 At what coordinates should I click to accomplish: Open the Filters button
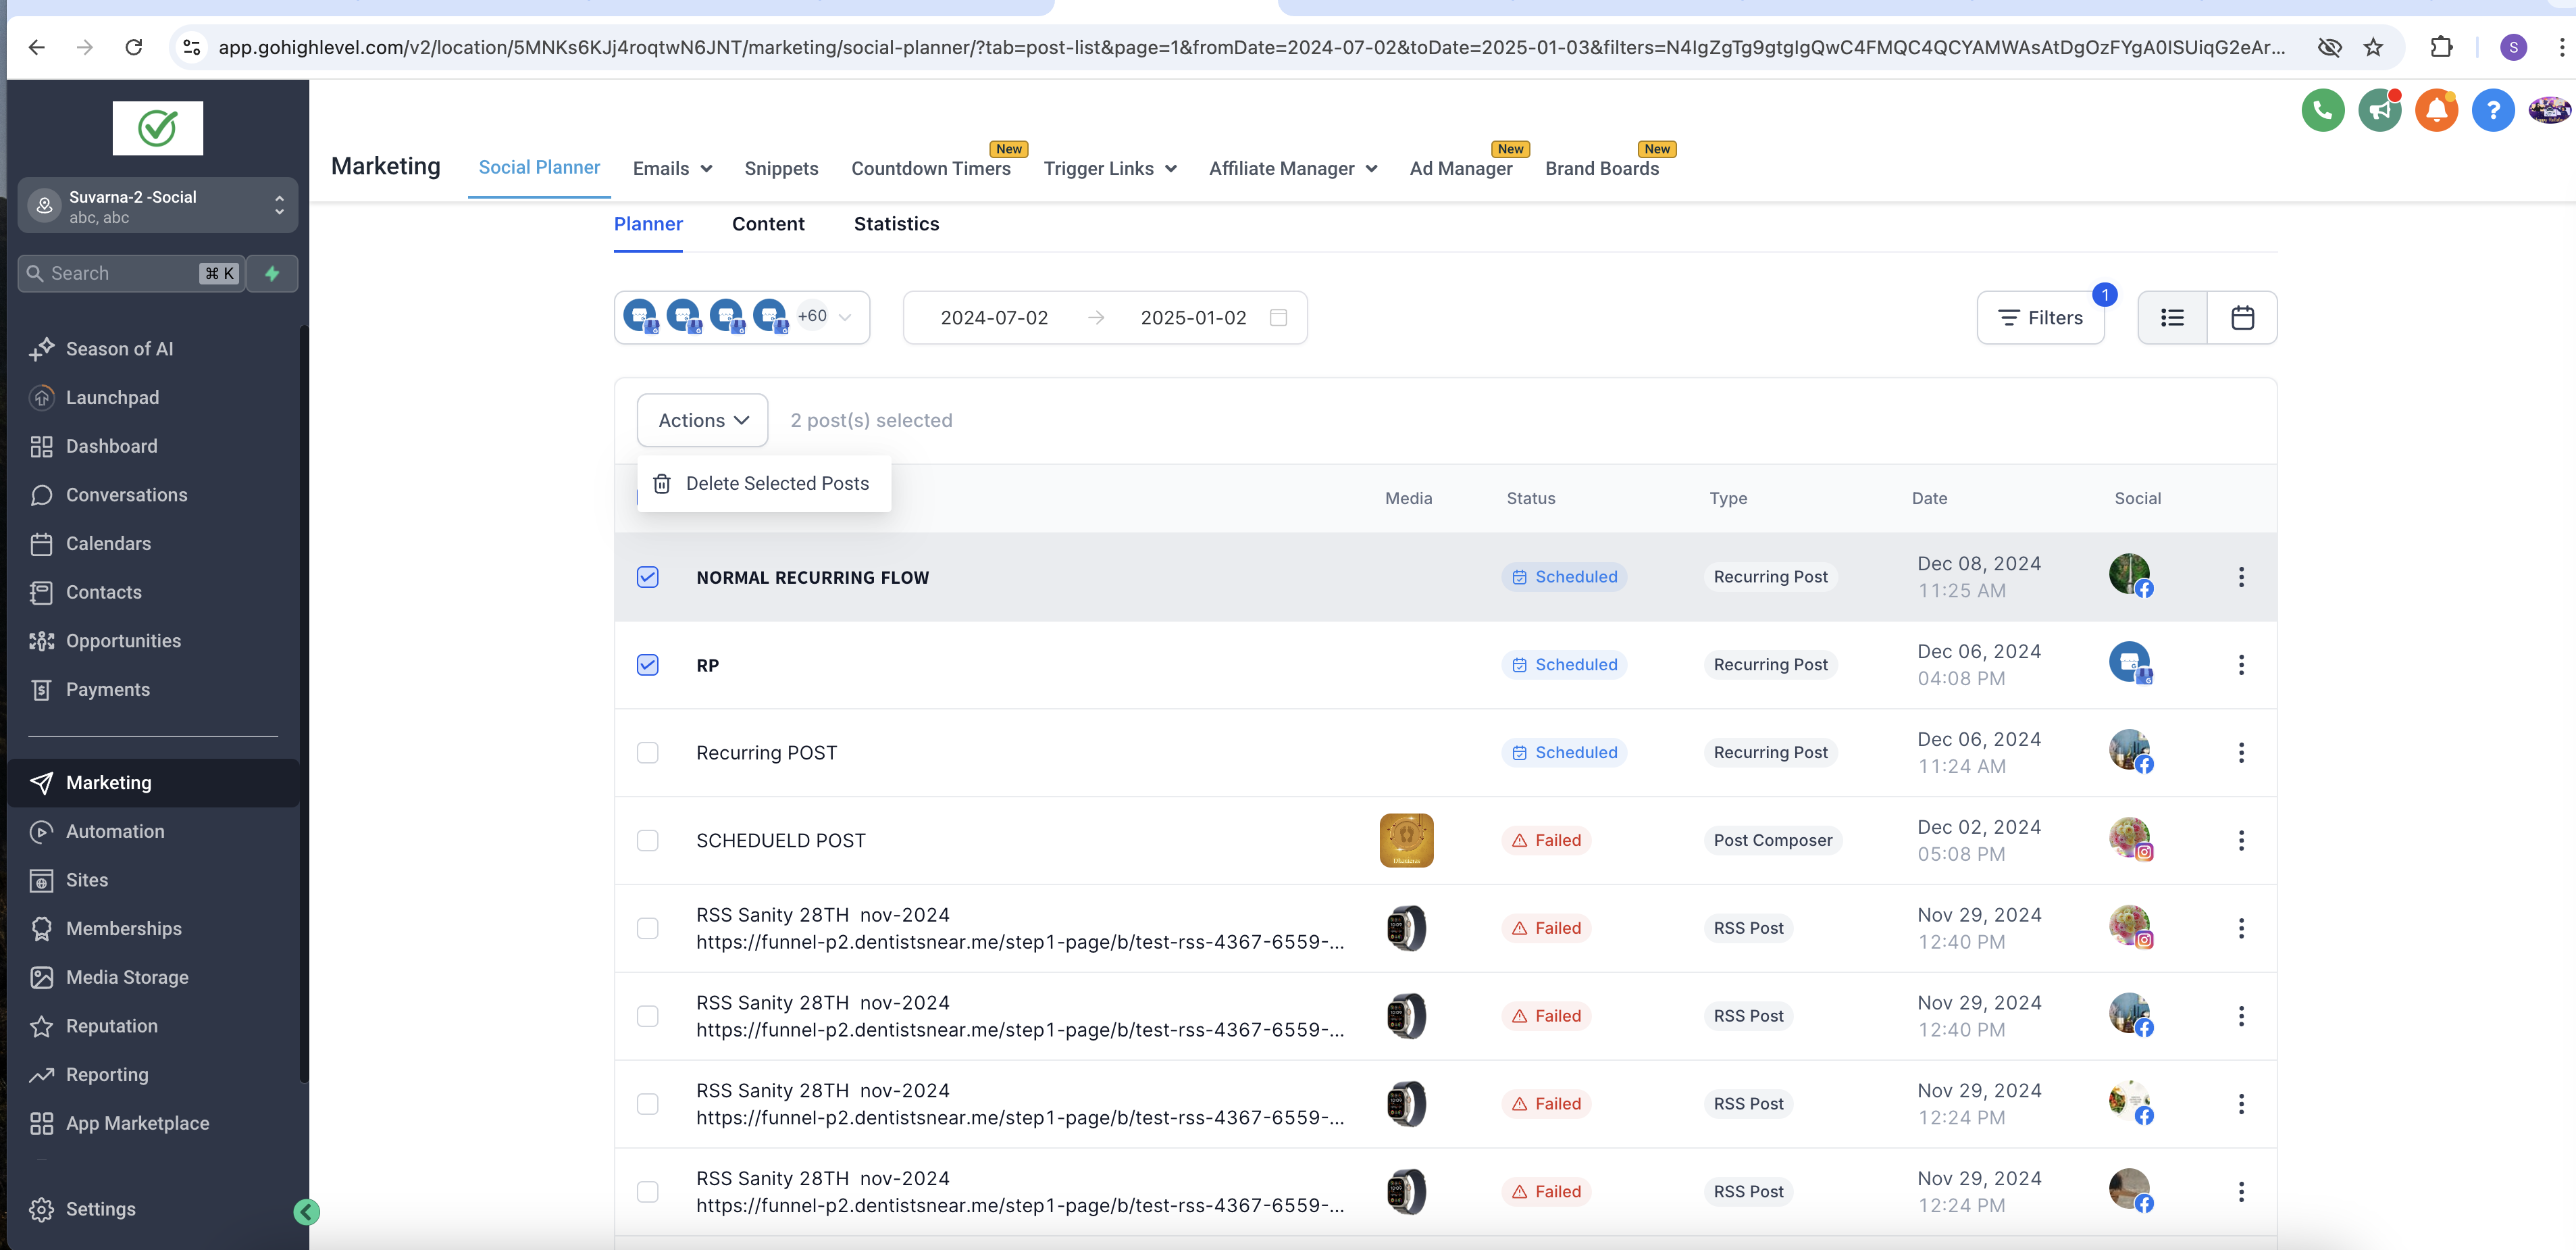(x=2040, y=318)
